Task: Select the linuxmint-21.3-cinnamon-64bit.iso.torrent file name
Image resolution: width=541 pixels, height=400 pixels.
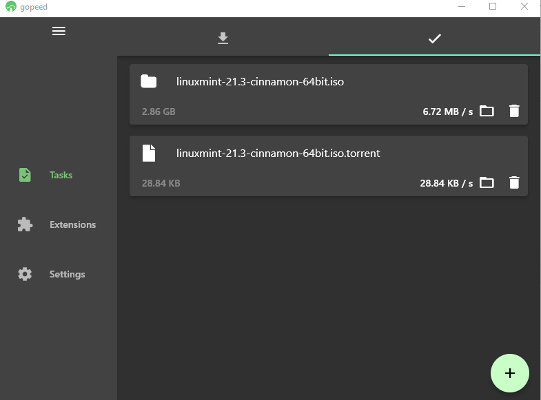Action: (x=278, y=154)
